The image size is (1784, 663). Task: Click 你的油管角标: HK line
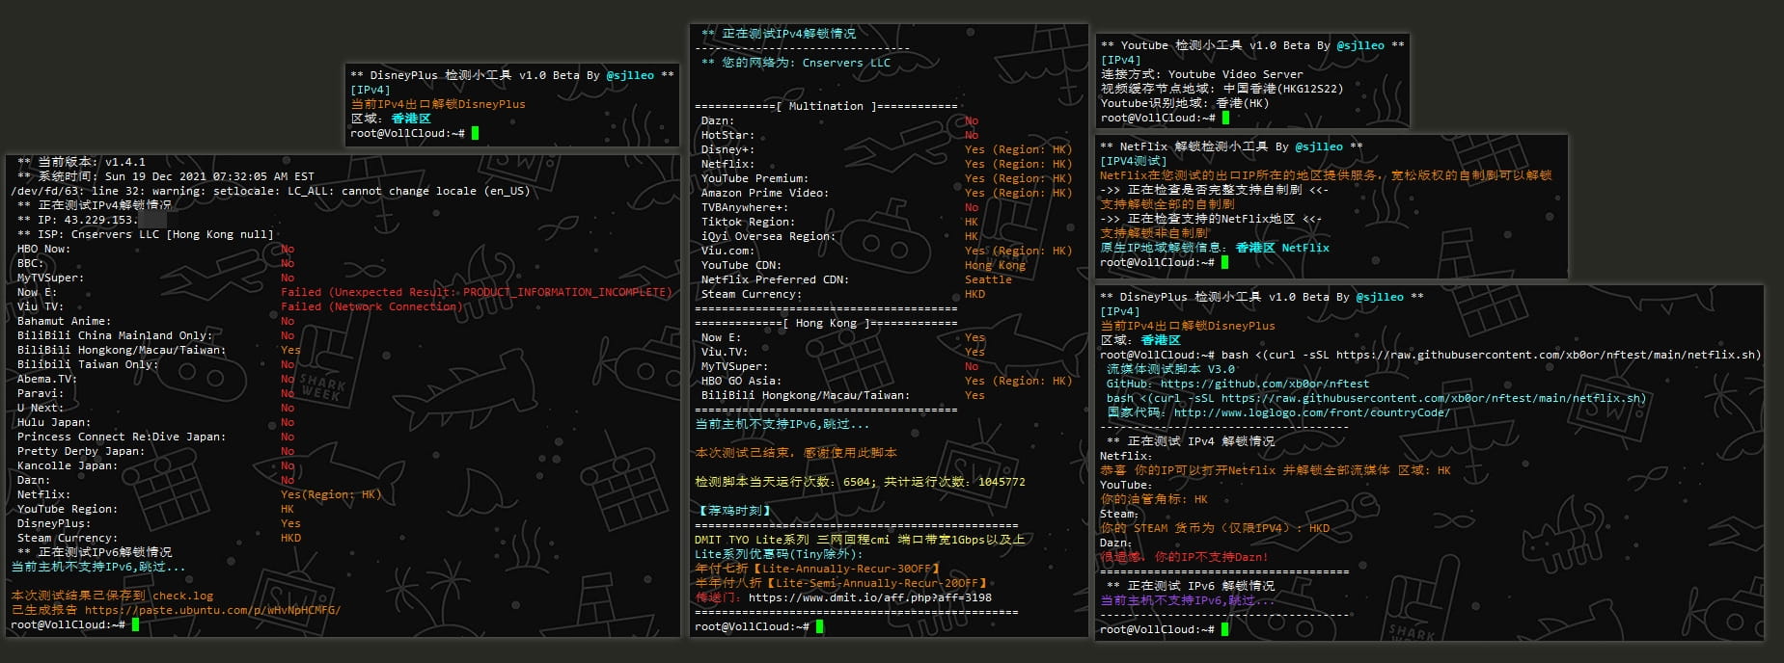(x=1154, y=499)
